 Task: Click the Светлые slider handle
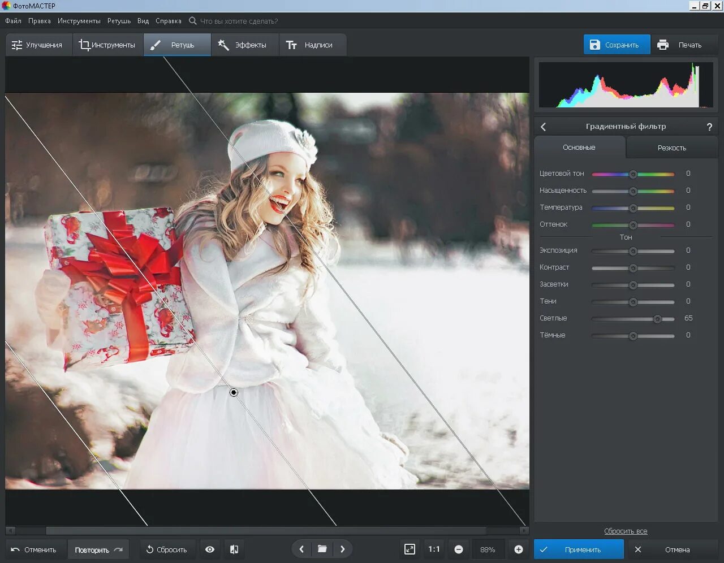(x=657, y=319)
